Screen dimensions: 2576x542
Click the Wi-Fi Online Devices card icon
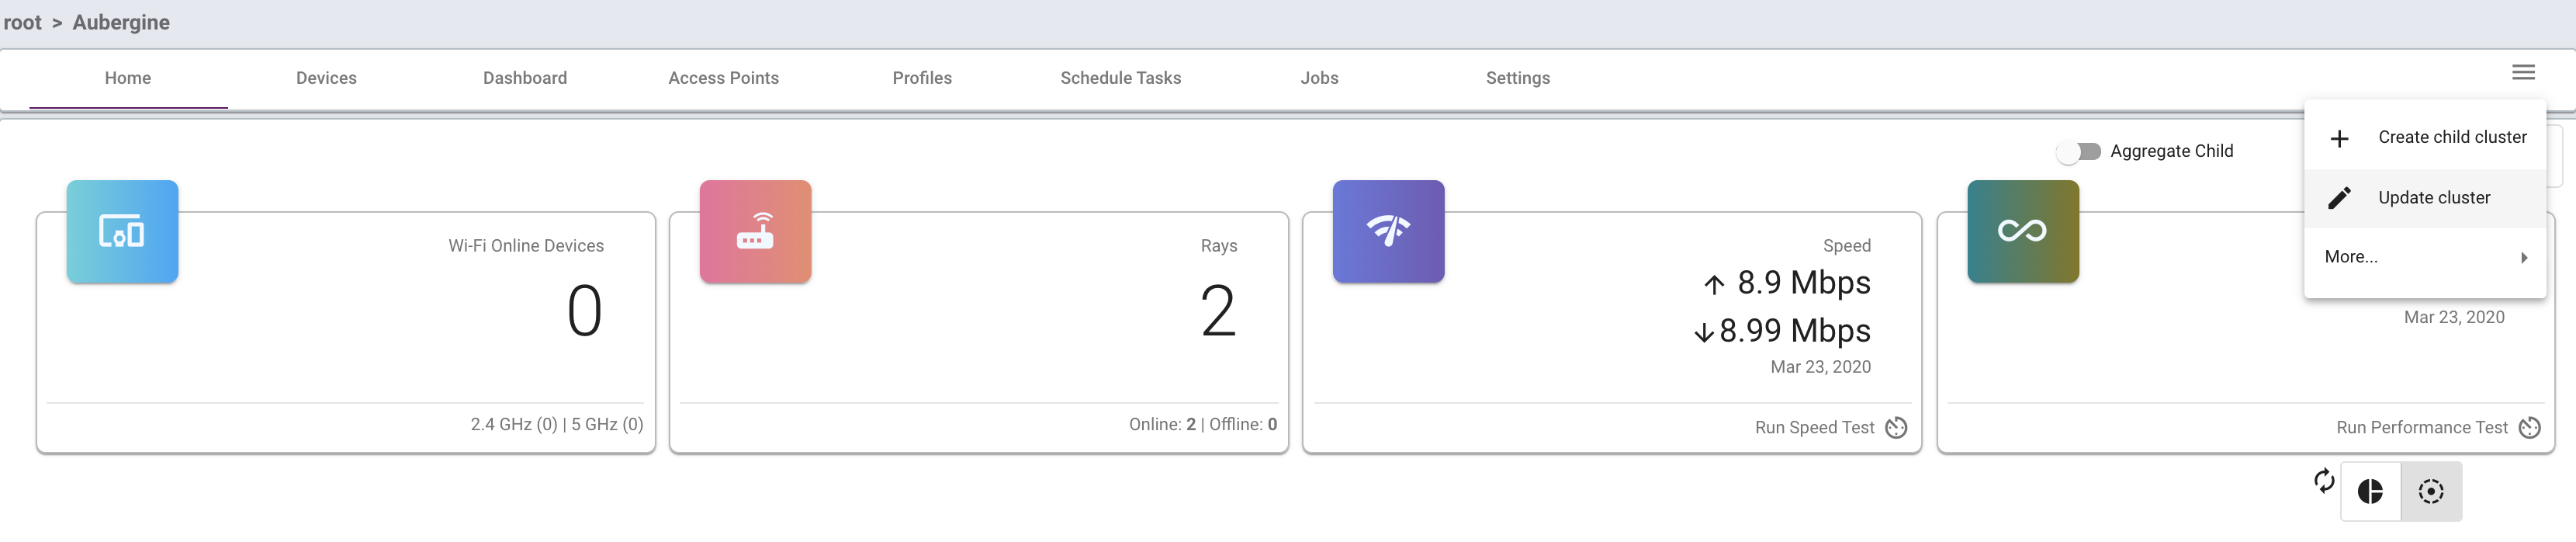tap(122, 232)
